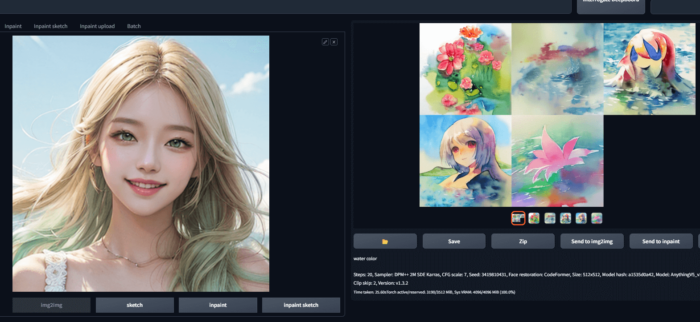Select the Inpaint upload tab

tap(97, 26)
